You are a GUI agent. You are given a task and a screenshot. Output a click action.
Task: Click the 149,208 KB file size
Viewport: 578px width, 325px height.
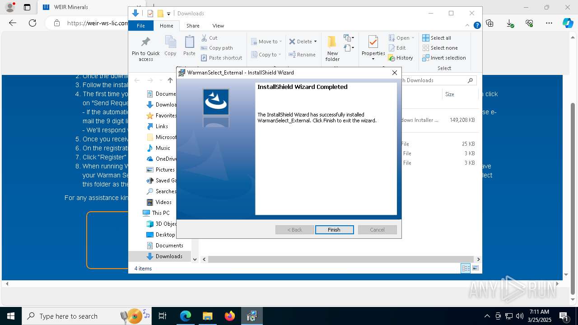pyautogui.click(x=462, y=120)
